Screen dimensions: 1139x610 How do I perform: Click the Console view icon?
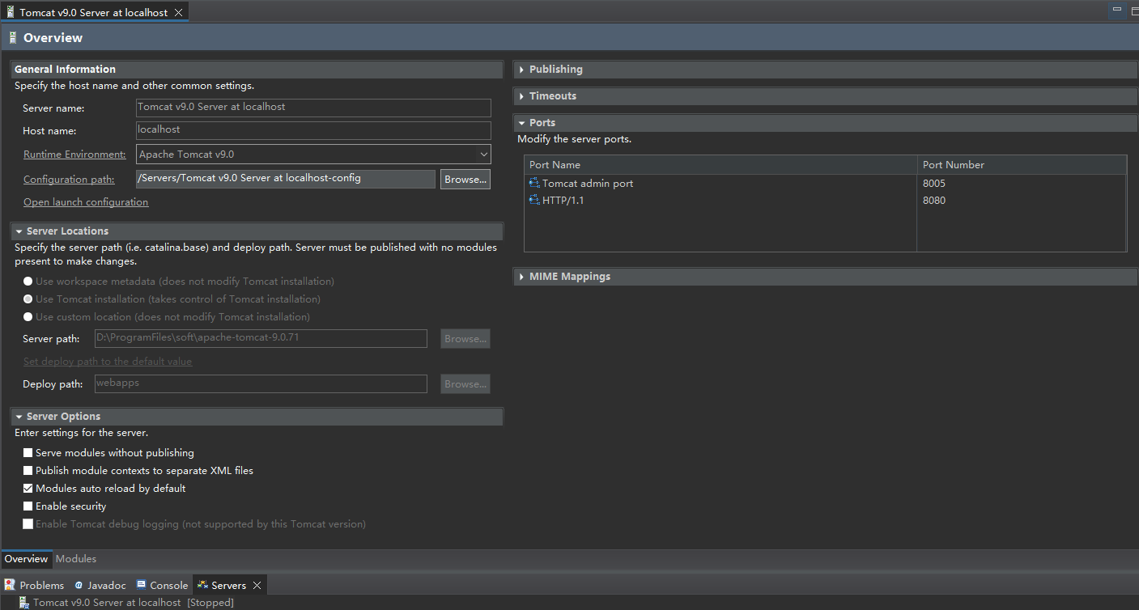coord(142,585)
